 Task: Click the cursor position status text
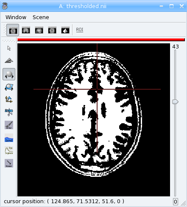[64, 201]
